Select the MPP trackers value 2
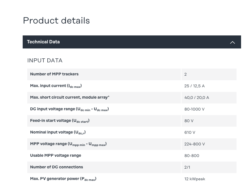 [185, 75]
